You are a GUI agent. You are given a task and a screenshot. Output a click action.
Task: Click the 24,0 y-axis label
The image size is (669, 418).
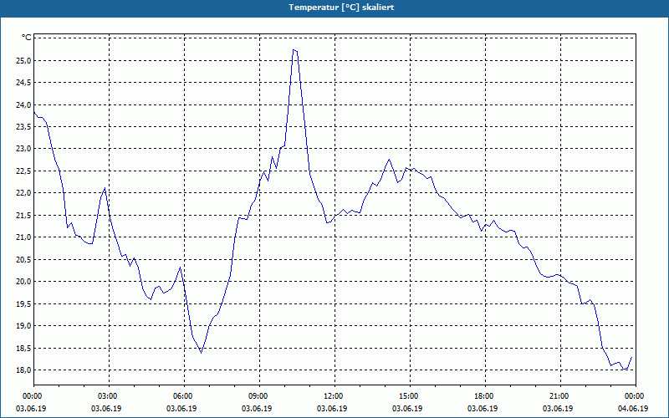(23, 105)
